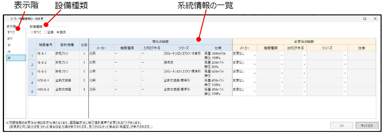The height and width of the screenshot is (133, 383).
Task: Select B1F in the floor list
Action: (11, 38)
